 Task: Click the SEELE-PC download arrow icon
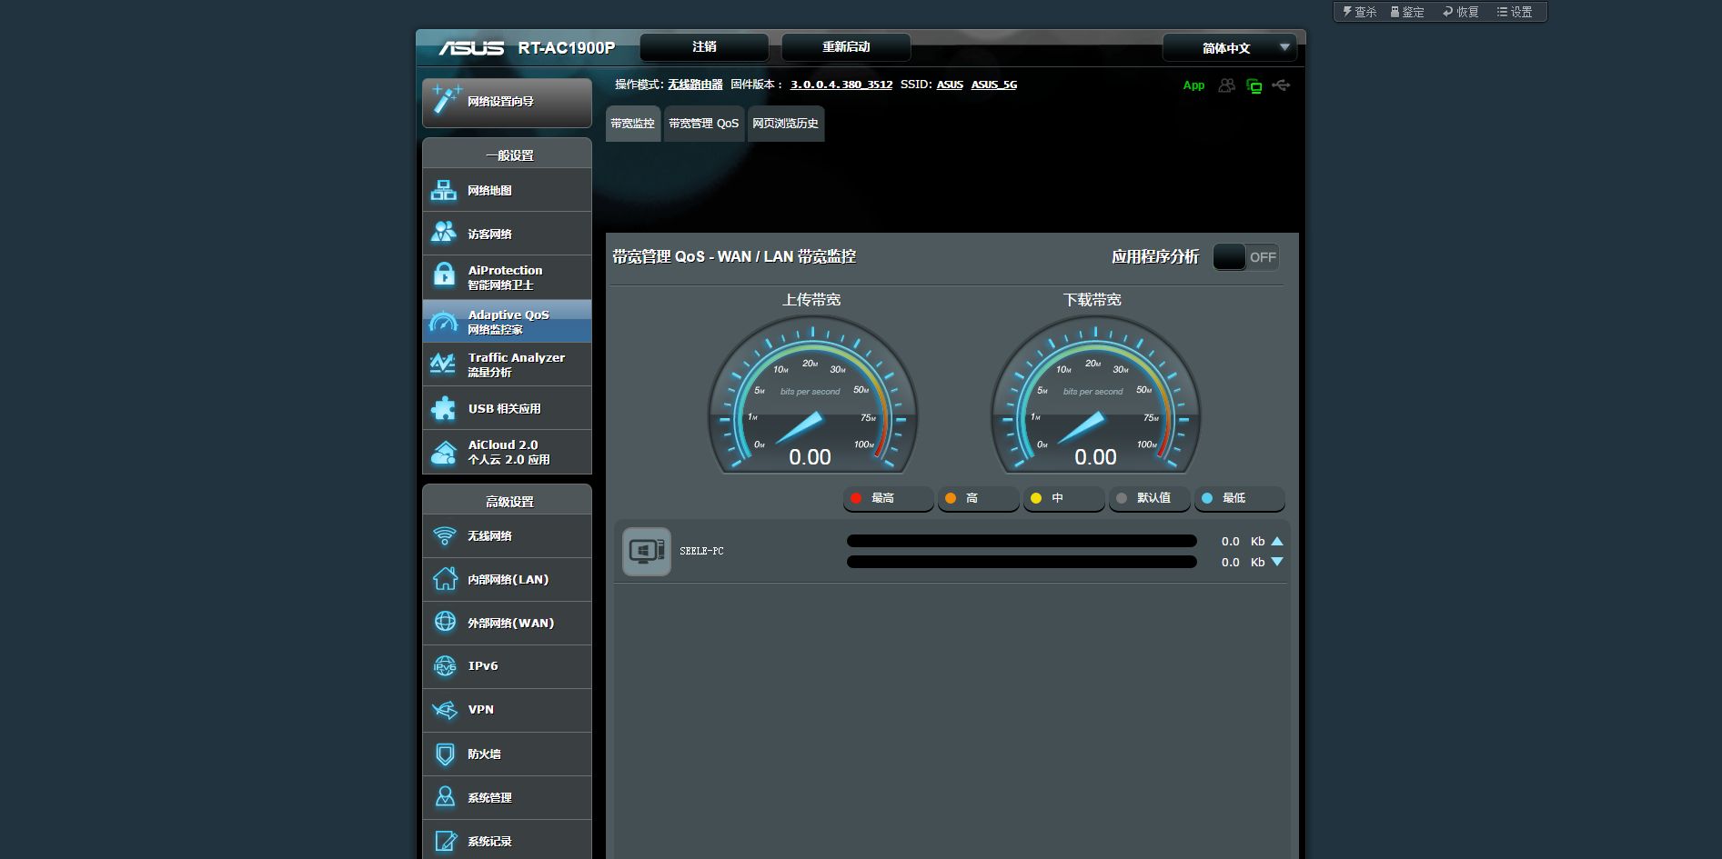[x=1277, y=562]
